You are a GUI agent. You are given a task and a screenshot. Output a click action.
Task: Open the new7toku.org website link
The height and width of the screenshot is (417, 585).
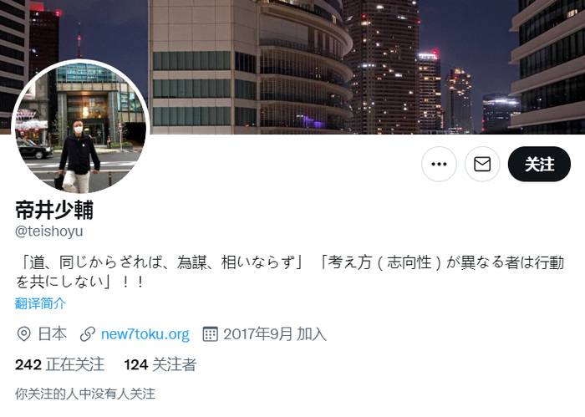click(145, 333)
